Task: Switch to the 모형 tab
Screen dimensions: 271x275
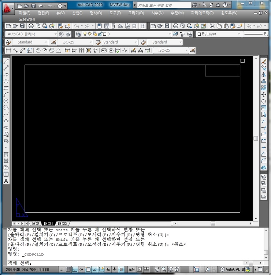Action: tap(36, 224)
